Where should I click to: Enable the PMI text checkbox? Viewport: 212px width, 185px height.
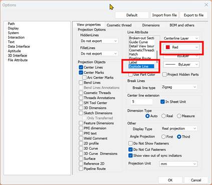click(81, 133)
